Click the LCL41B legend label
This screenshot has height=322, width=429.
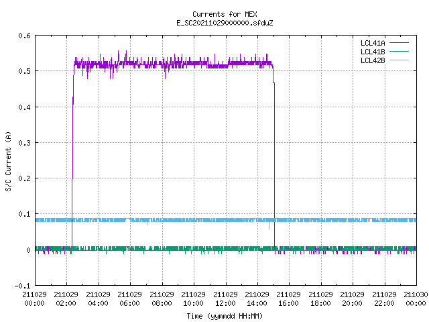click(373, 52)
